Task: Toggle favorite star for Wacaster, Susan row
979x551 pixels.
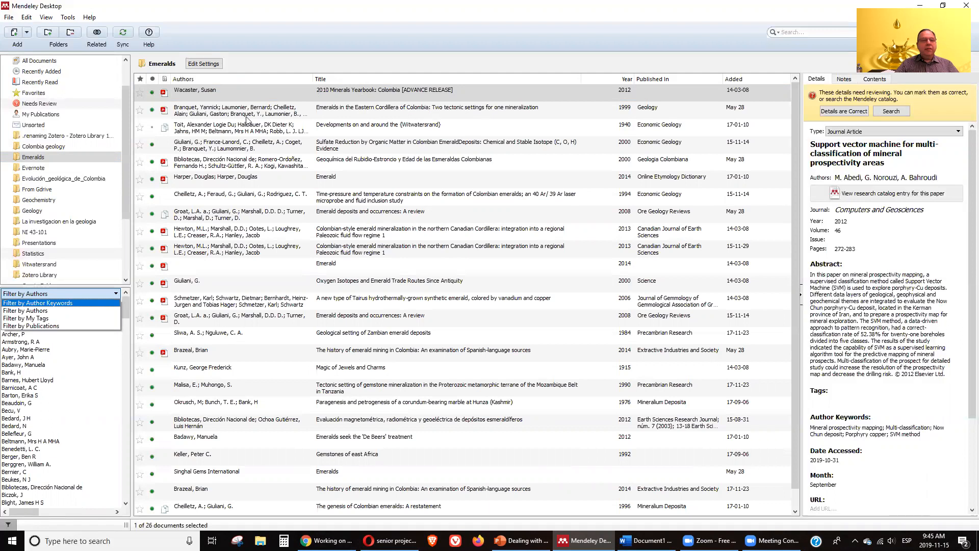Action: (x=140, y=93)
